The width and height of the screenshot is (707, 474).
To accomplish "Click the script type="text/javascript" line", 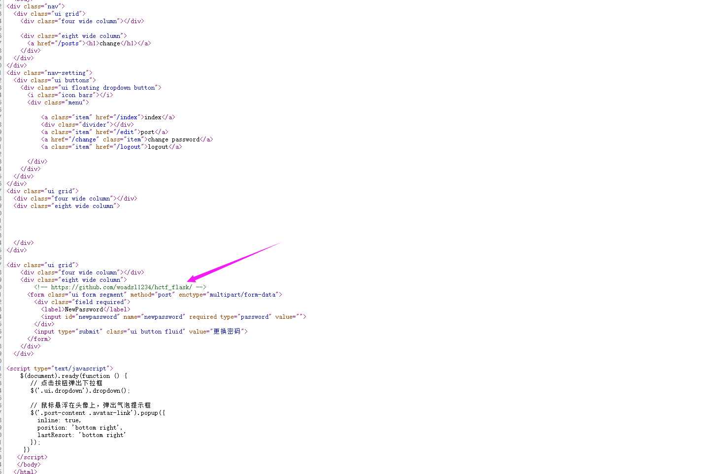I will [x=60, y=369].
